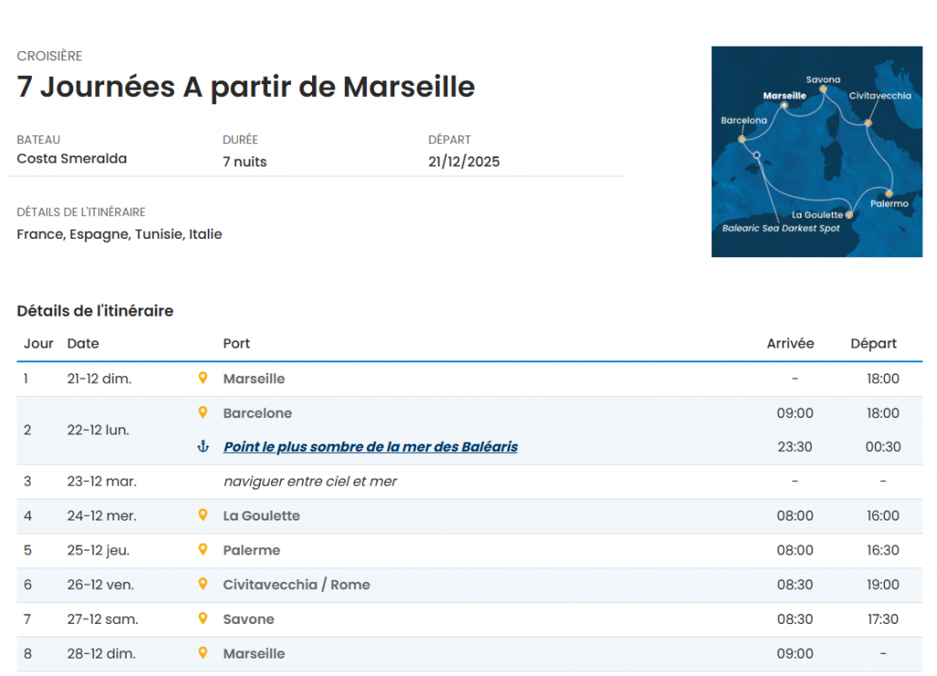Click the pin icon on the 28-12 Marseille row
The height and width of the screenshot is (676, 937).
[x=203, y=653]
